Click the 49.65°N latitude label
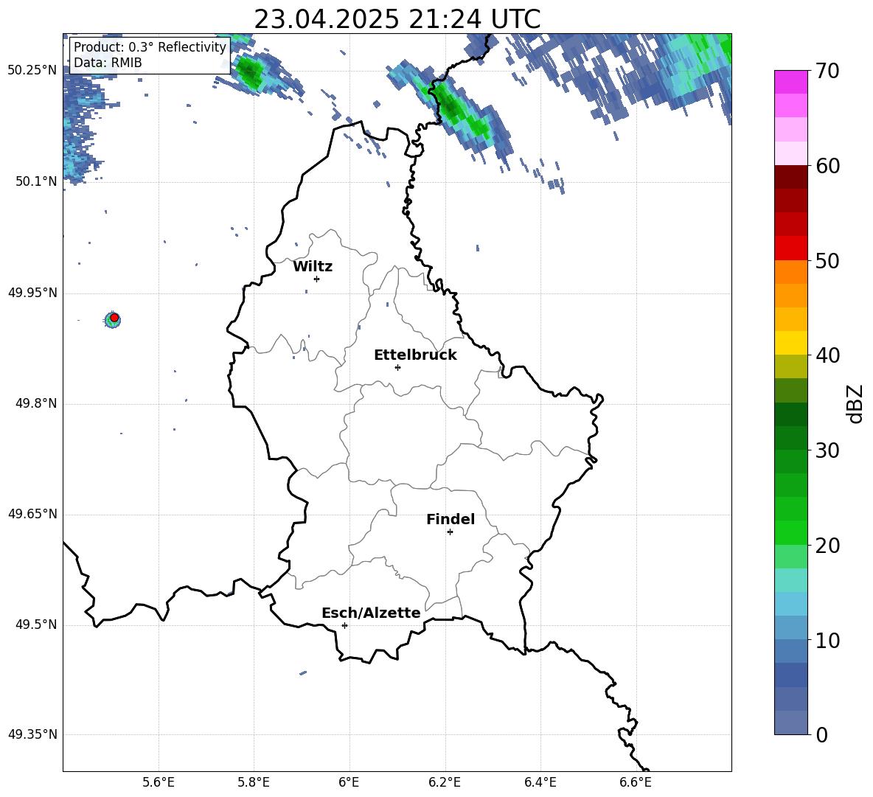Image resolution: width=873 pixels, height=797 pixels. coord(32,514)
